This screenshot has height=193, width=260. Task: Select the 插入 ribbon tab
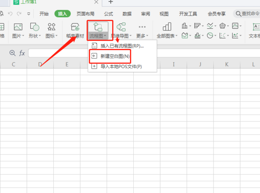(x=62, y=14)
